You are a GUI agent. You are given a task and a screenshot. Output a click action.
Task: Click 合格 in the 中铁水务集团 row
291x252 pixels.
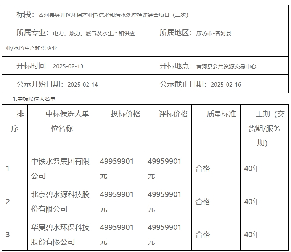pyautogui.click(x=203, y=168)
